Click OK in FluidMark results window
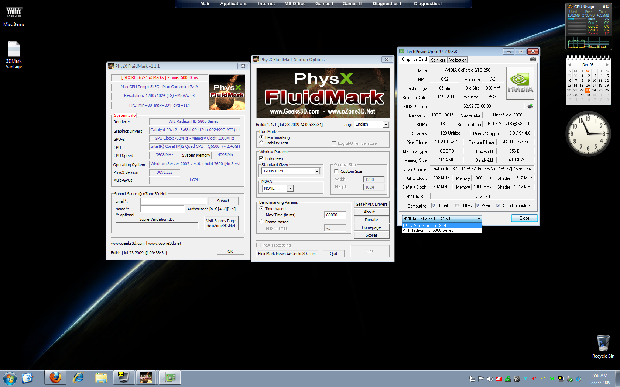This screenshot has height=387, width=620. pyautogui.click(x=230, y=251)
